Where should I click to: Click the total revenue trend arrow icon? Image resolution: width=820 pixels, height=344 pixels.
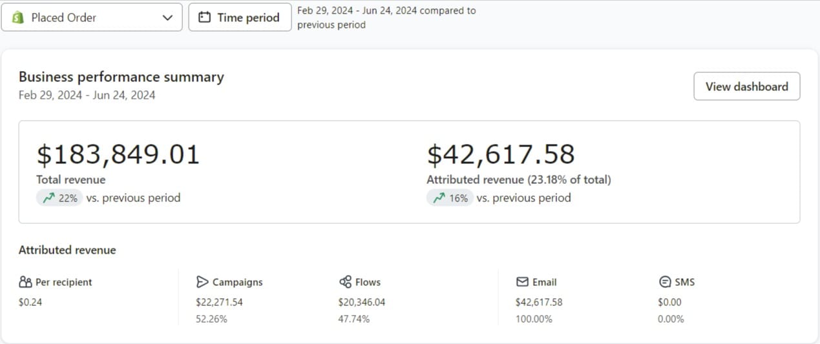(x=48, y=198)
